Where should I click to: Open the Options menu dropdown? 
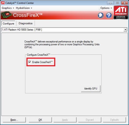point(106,8)
